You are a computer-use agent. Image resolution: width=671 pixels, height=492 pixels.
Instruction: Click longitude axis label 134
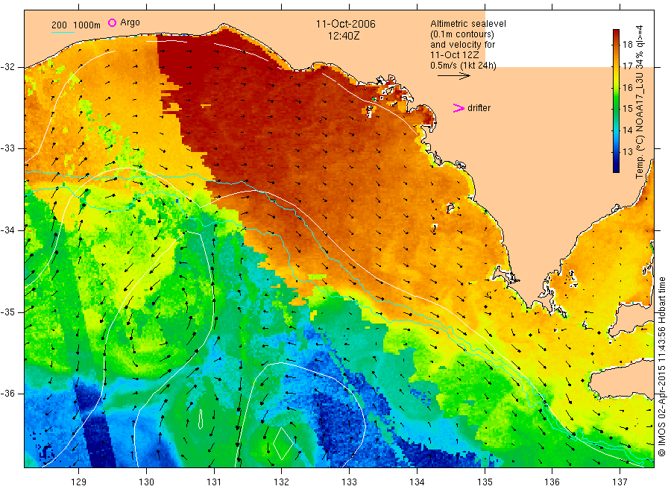point(417,482)
